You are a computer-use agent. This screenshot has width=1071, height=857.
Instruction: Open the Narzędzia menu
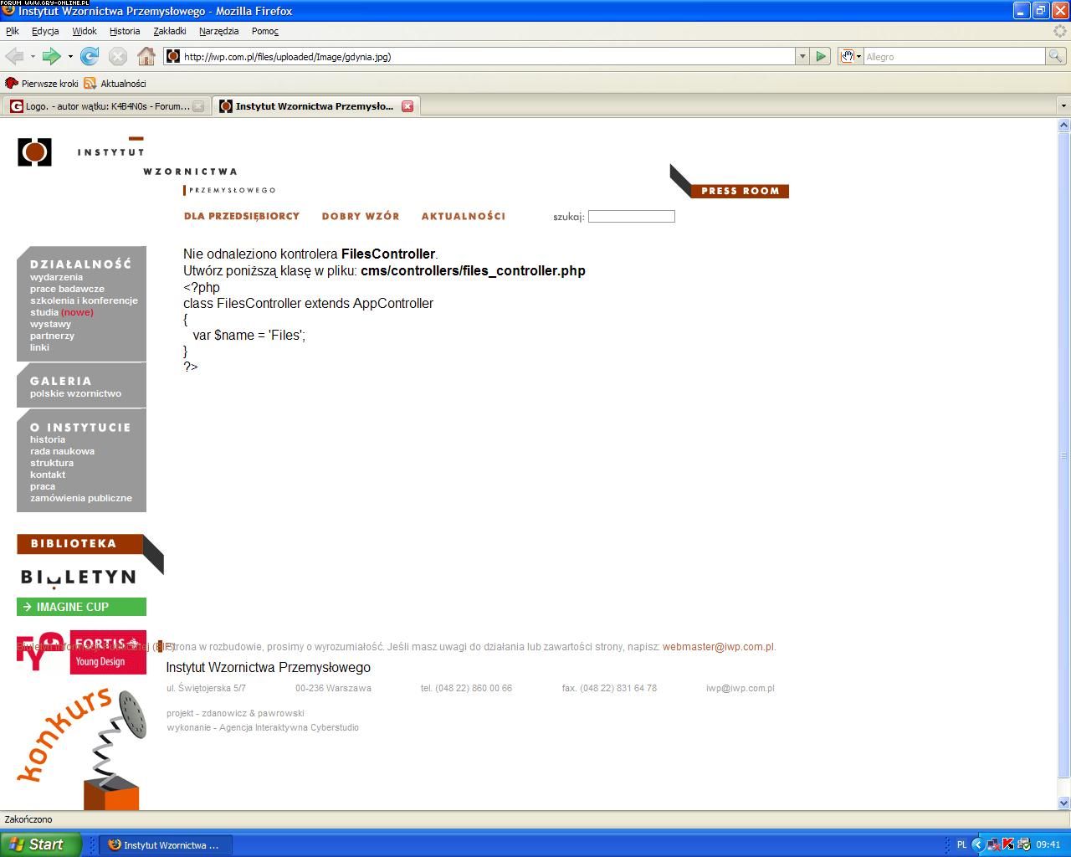point(218,31)
